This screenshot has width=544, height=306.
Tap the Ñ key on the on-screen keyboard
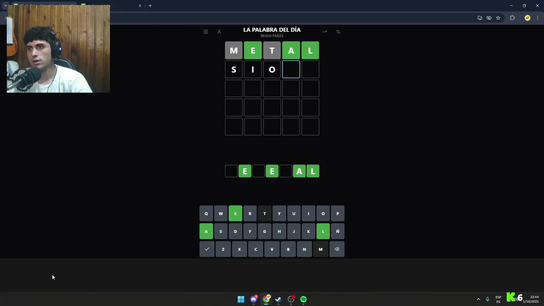[x=338, y=231]
